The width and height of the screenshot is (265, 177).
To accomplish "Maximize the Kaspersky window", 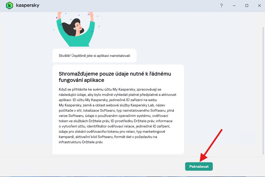I will (x=247, y=6).
